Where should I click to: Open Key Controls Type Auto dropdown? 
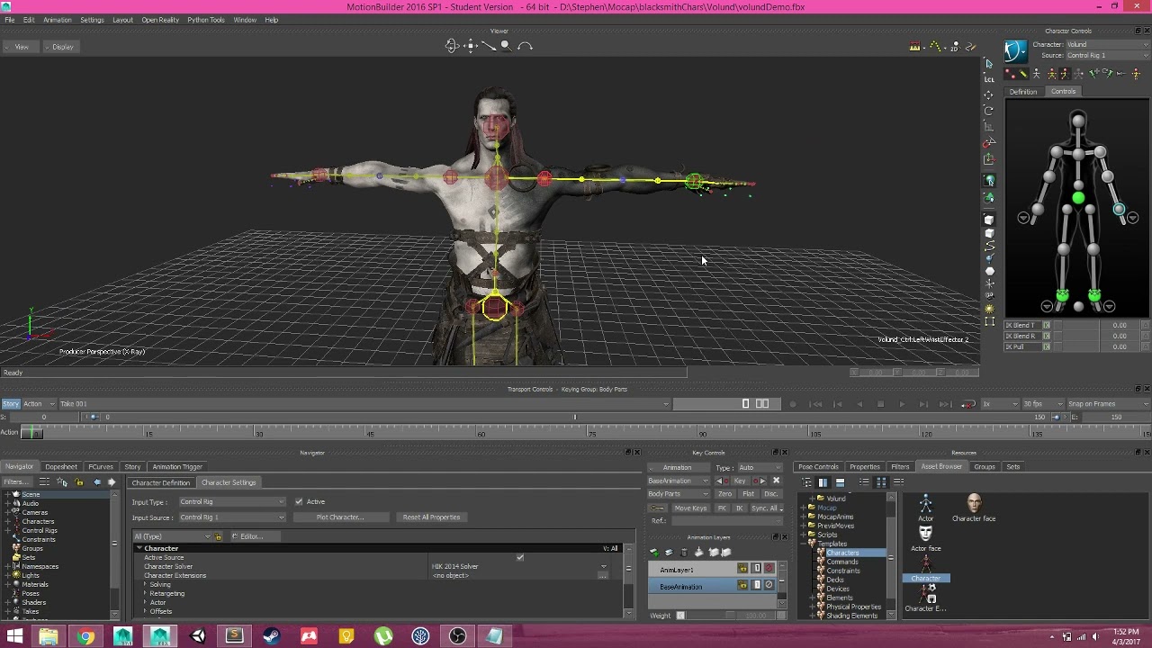tap(760, 468)
